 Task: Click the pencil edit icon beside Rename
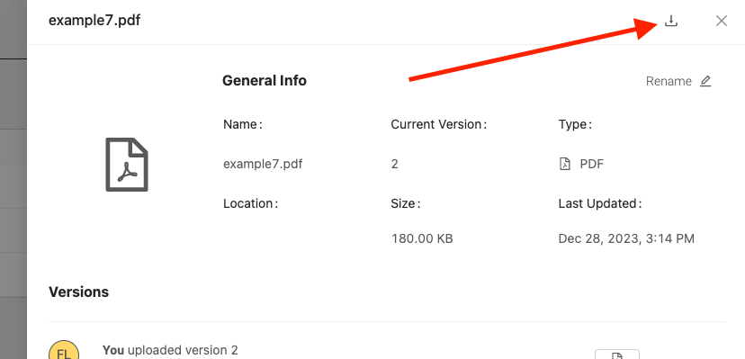coord(705,81)
